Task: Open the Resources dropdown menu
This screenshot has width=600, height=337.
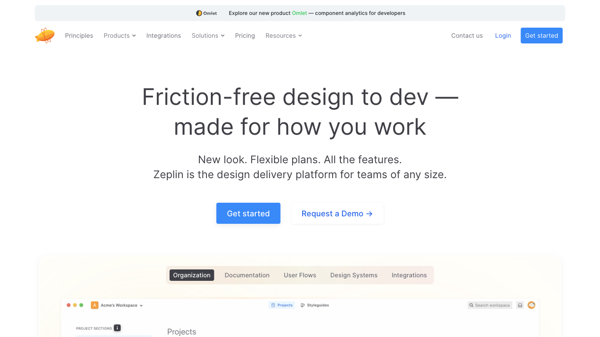Action: [284, 36]
